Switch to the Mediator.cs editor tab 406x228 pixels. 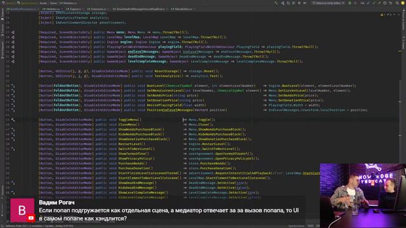[53, 9]
